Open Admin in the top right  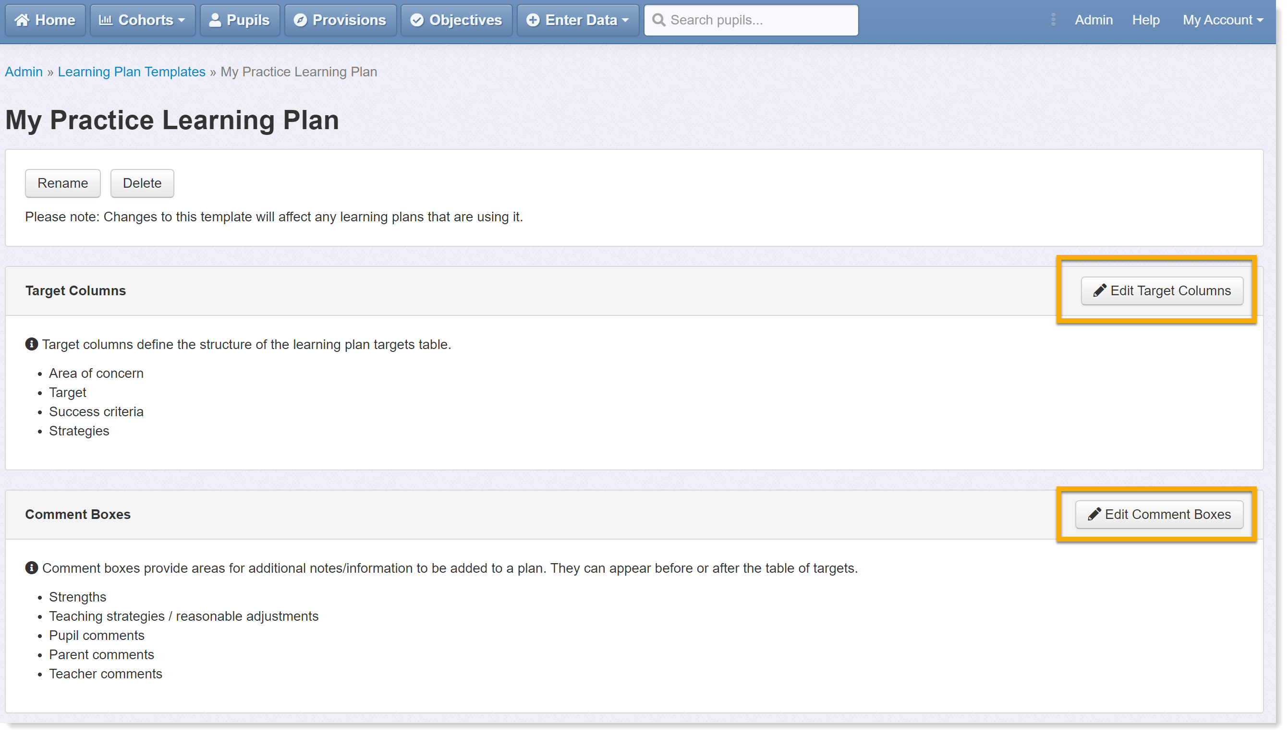click(x=1093, y=20)
